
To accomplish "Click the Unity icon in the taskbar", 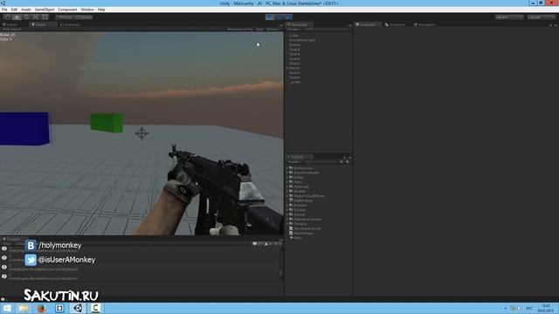I will tap(78, 308).
